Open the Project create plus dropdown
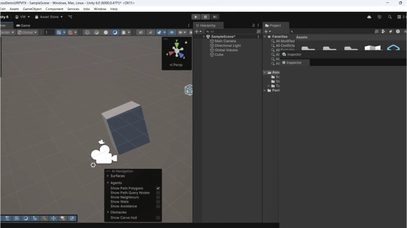The width and height of the screenshot is (407, 228). (x=268, y=32)
